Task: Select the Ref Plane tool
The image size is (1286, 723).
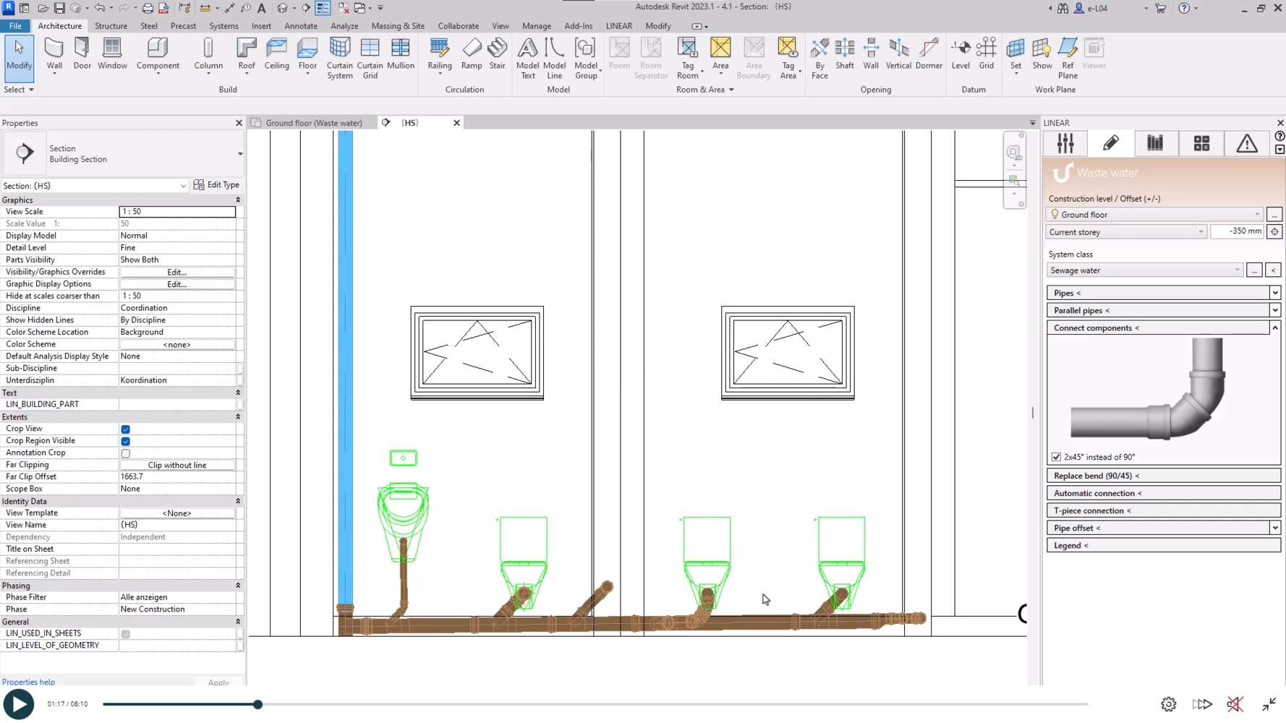Action: 1068,54
